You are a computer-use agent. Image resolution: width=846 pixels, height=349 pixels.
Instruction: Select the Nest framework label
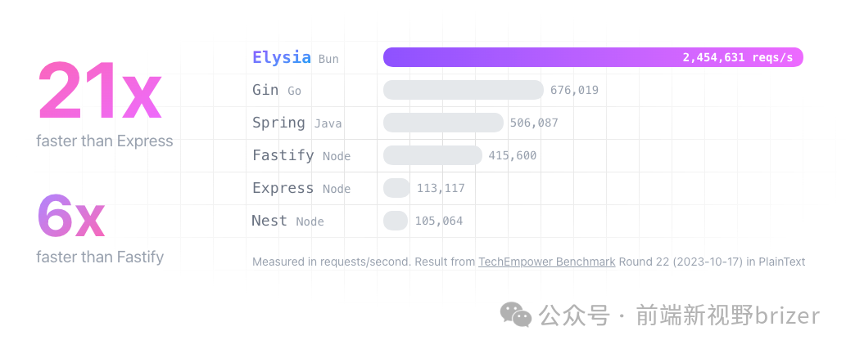(269, 221)
